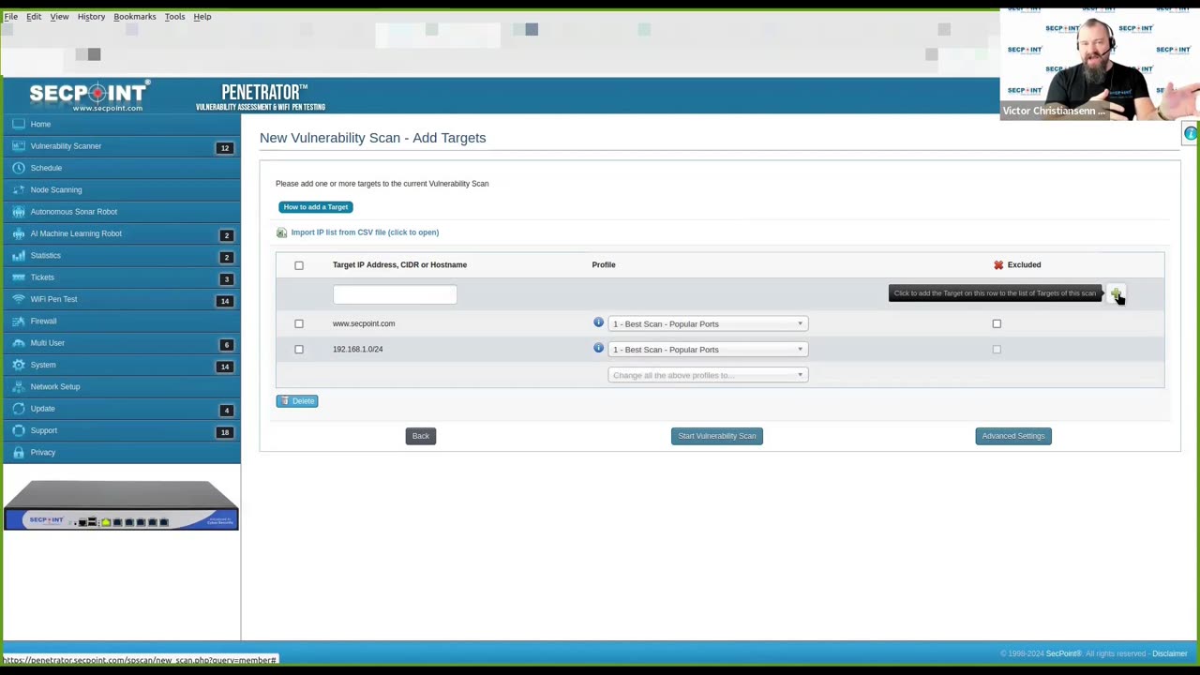The width and height of the screenshot is (1200, 675).
Task: Click the Update sidebar icon
Action: 18,409
